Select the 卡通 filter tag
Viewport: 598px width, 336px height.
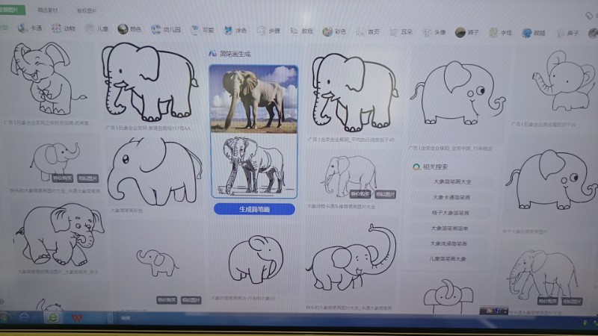30,28
